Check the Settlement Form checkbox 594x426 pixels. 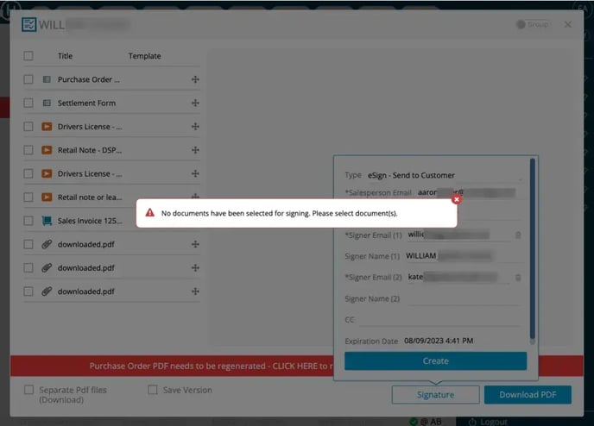point(28,103)
